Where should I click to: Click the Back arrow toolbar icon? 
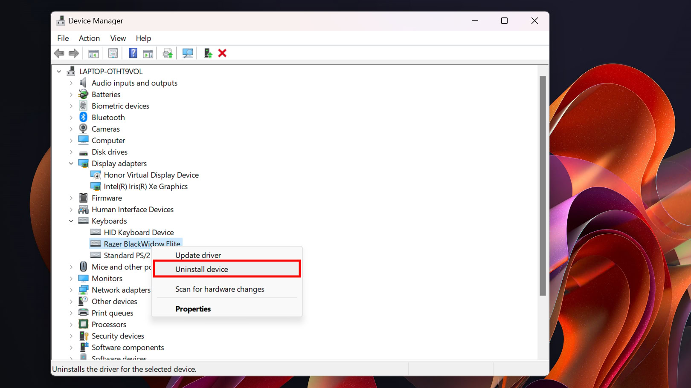[59, 53]
